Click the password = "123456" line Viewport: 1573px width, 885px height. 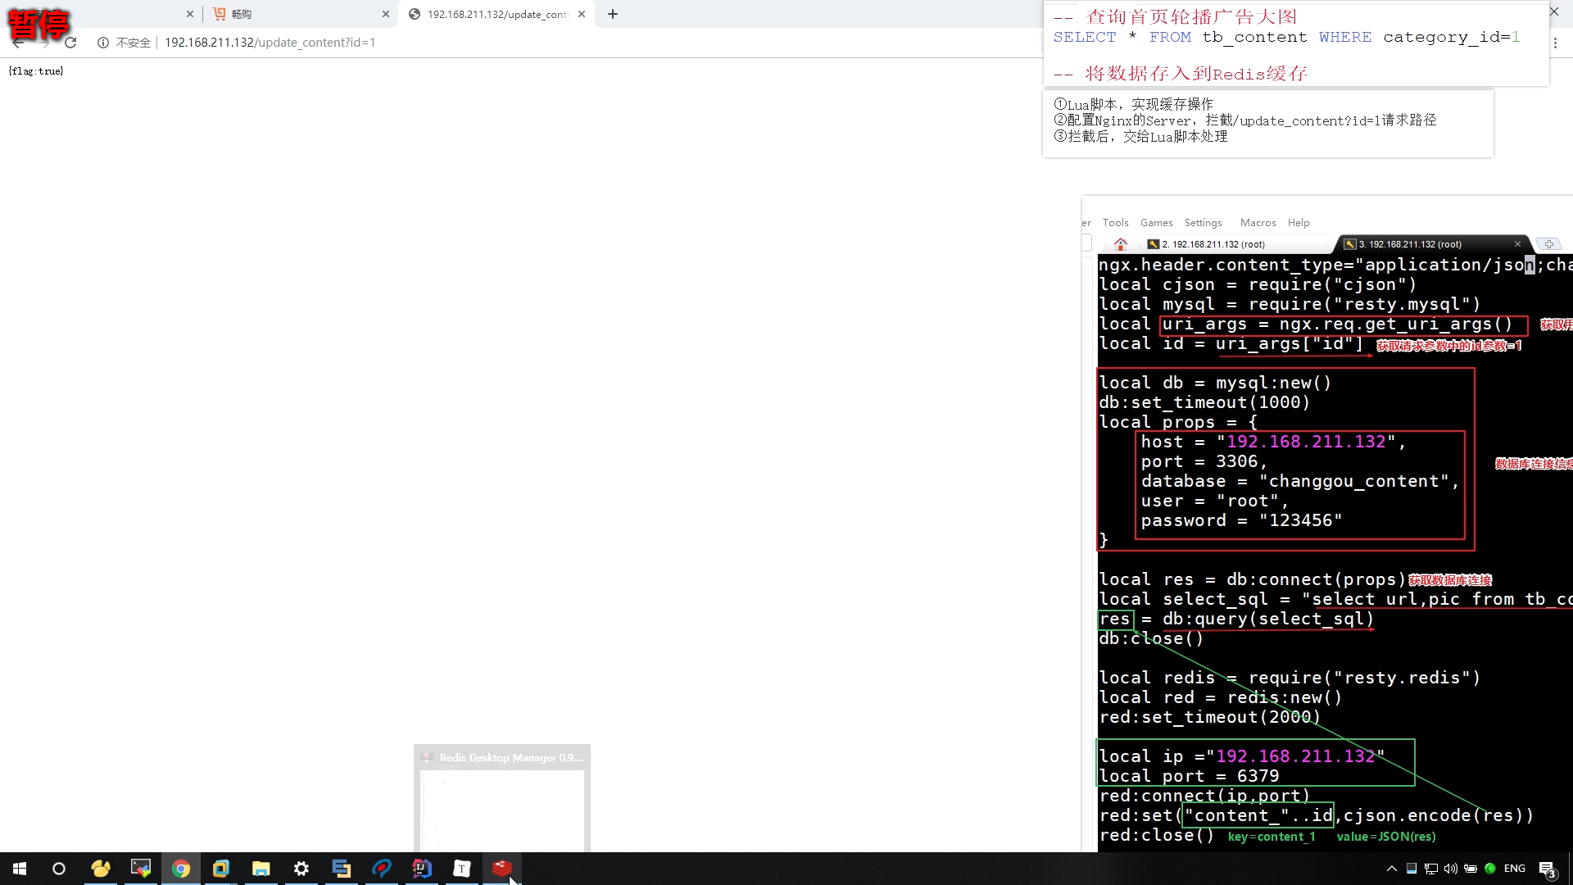[x=1241, y=520]
